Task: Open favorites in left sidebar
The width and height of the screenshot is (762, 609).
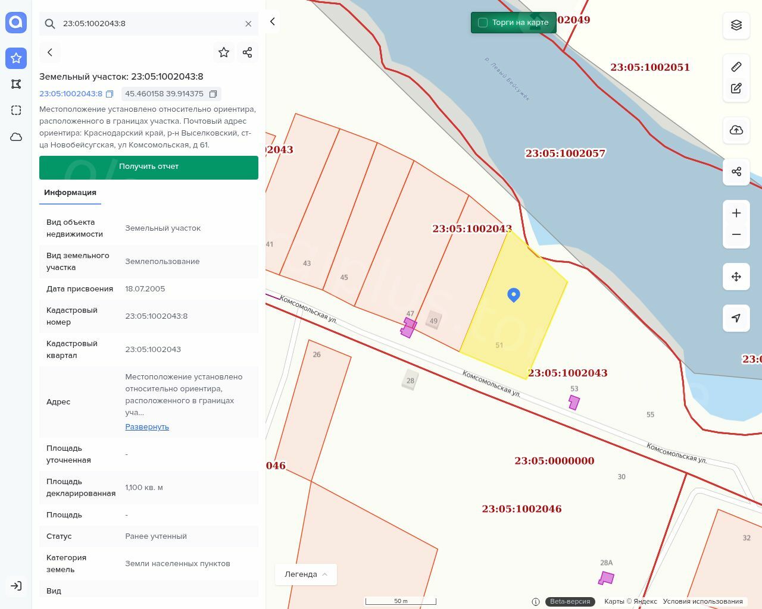Action: tap(16, 58)
